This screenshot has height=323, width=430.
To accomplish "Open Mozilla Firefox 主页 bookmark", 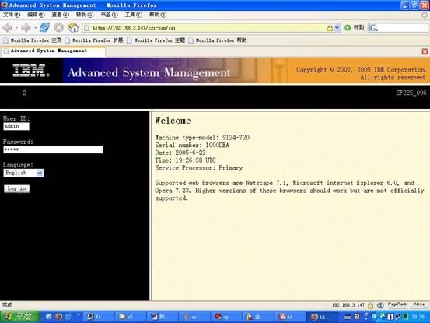I will 33,40.
